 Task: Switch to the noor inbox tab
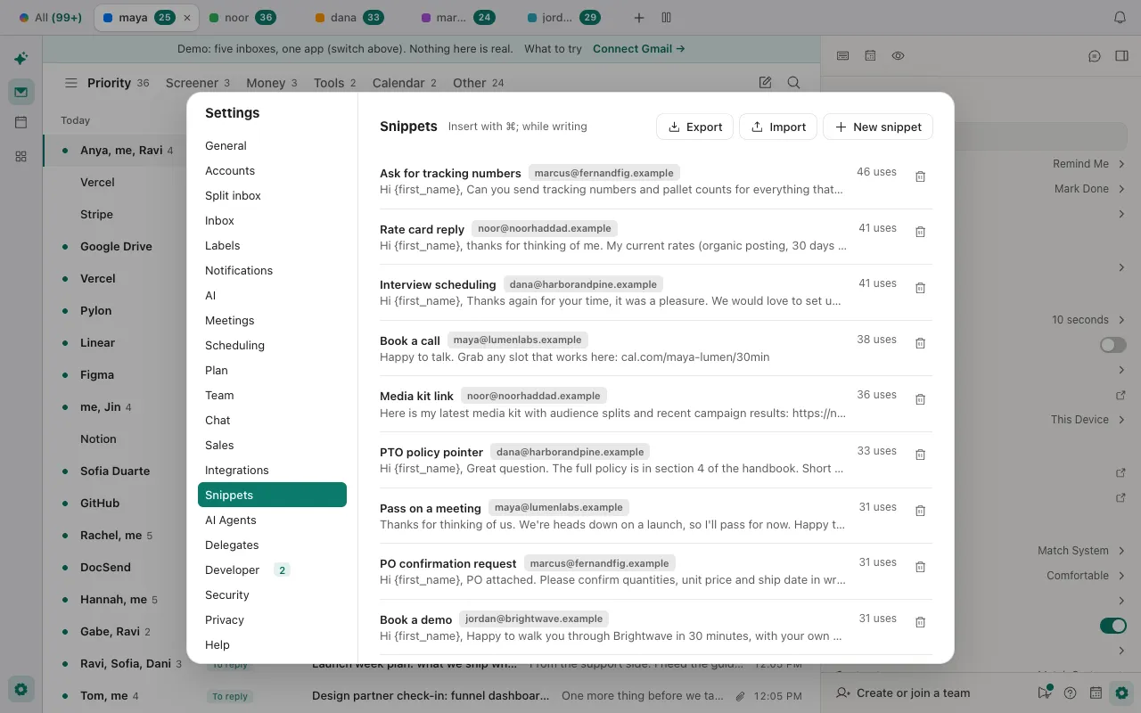[x=241, y=18]
